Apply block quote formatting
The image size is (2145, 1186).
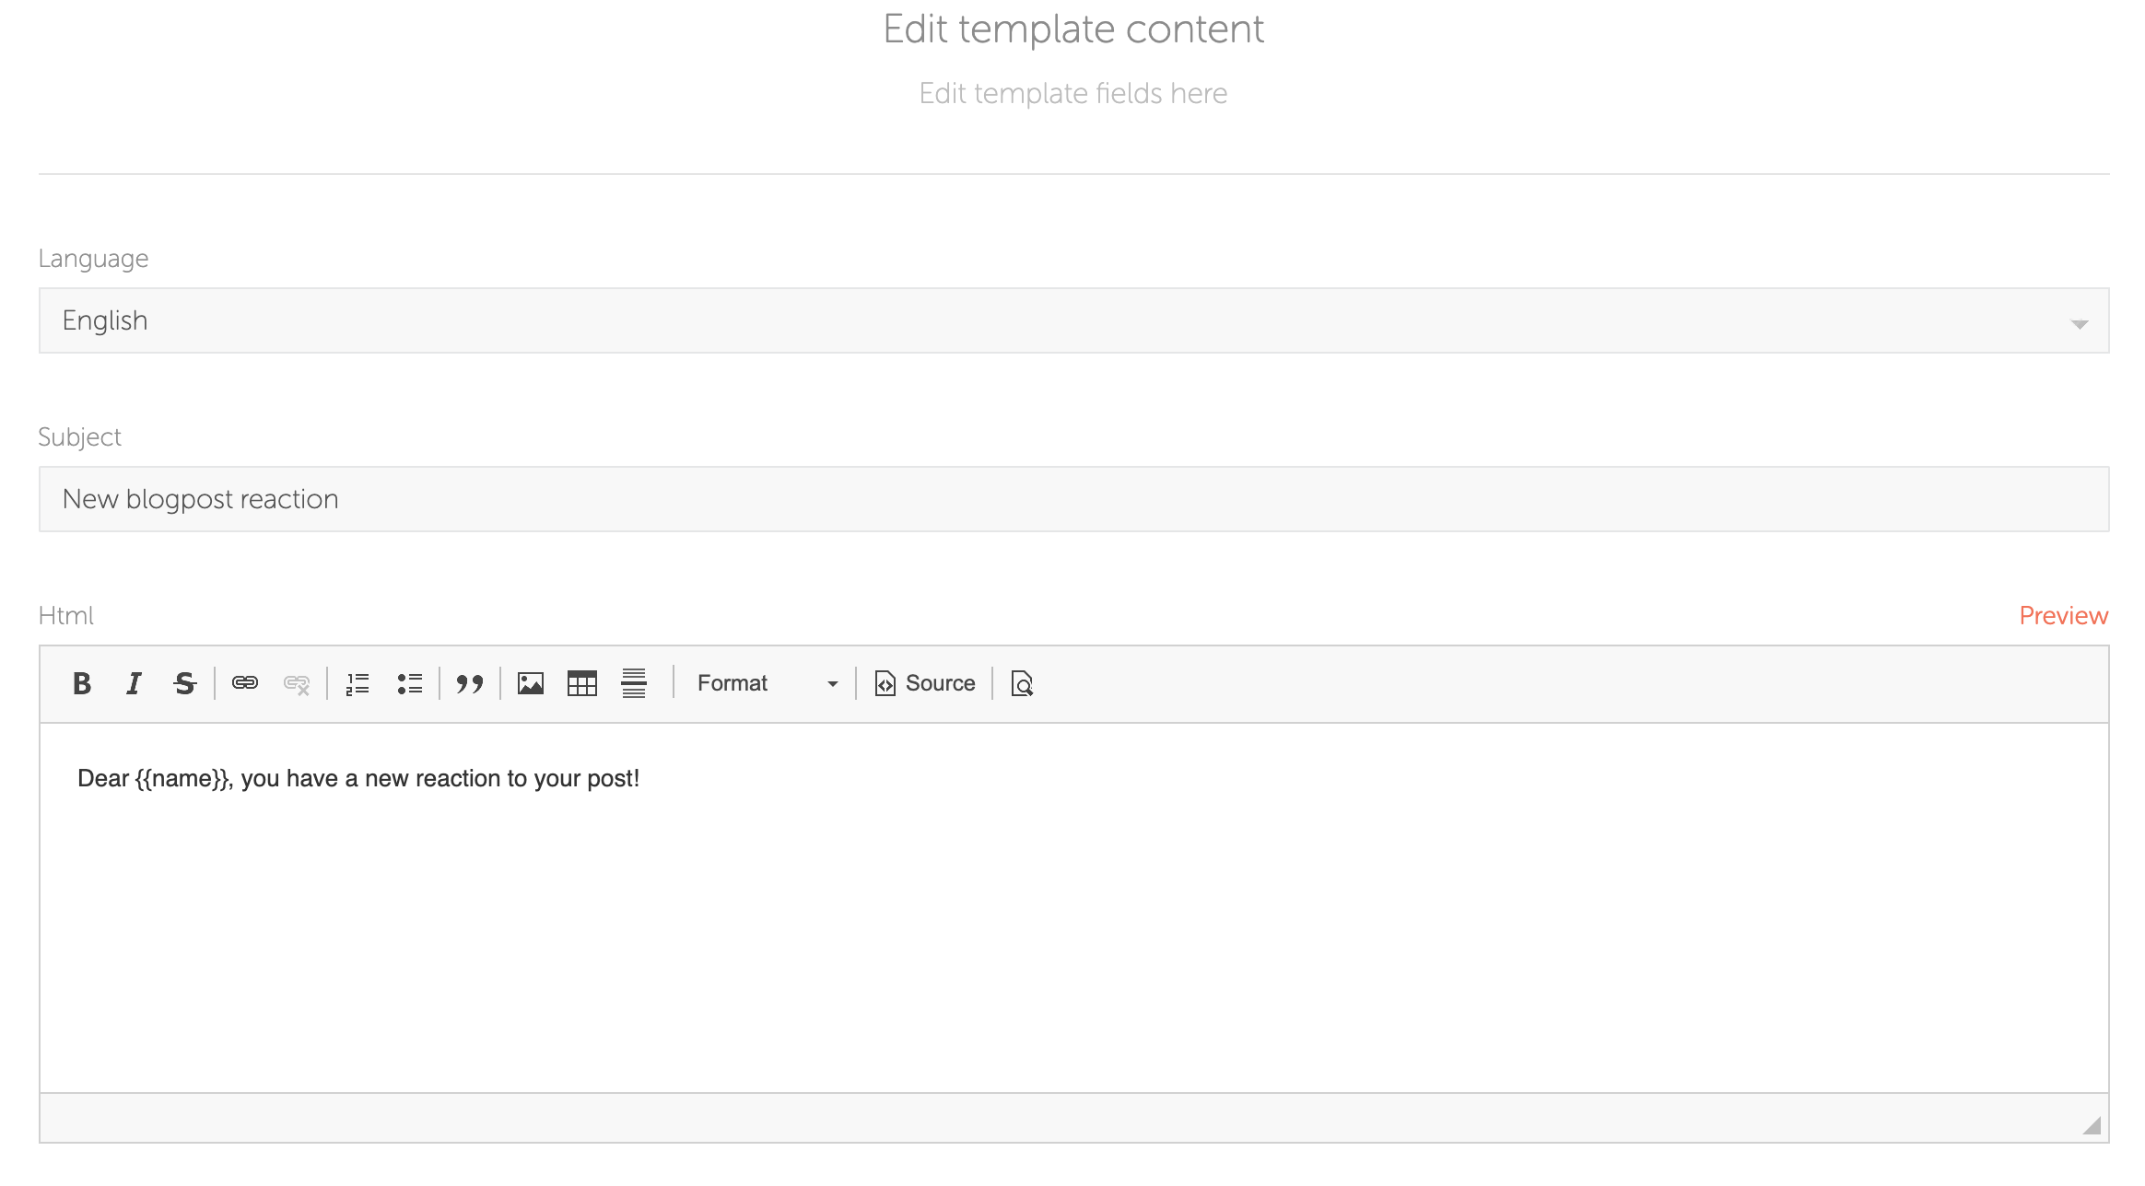[470, 683]
